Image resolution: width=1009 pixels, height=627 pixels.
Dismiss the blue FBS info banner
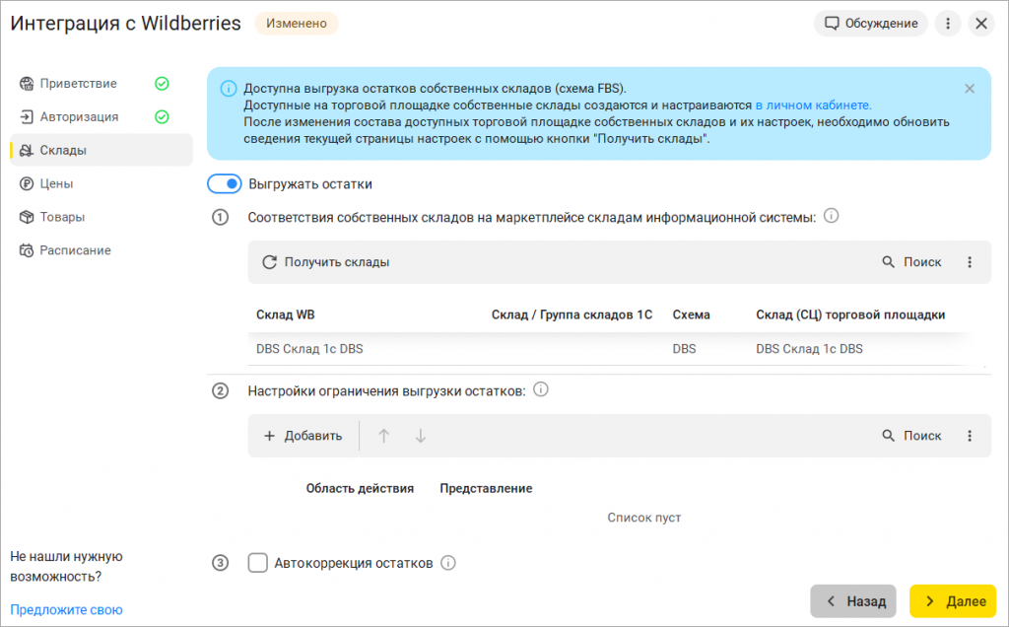(970, 89)
